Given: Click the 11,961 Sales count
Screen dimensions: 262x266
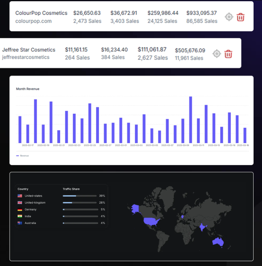Looking at the screenshot, I should coord(189,58).
